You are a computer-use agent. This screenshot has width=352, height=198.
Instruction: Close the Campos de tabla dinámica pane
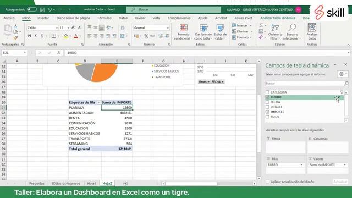(x=346, y=65)
